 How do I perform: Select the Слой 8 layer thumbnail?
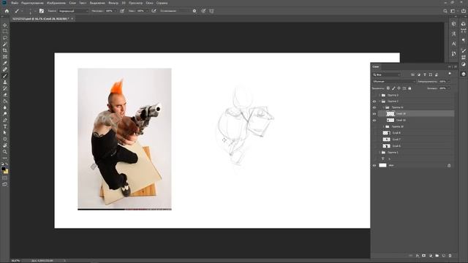point(387,133)
